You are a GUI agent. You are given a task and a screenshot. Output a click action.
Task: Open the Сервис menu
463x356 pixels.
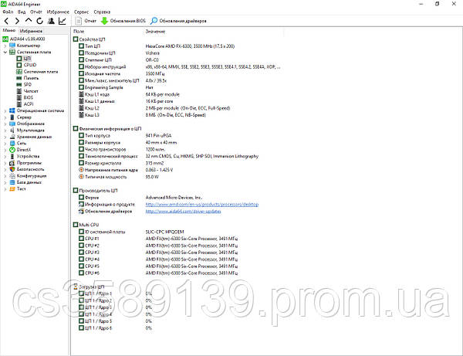(81, 12)
